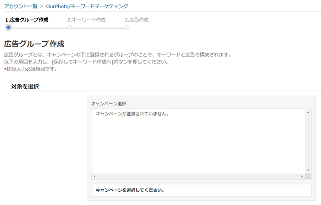The width and height of the screenshot is (321, 205).
Task: Click the vertical scrollbar track of campaign list
Action: [308, 141]
